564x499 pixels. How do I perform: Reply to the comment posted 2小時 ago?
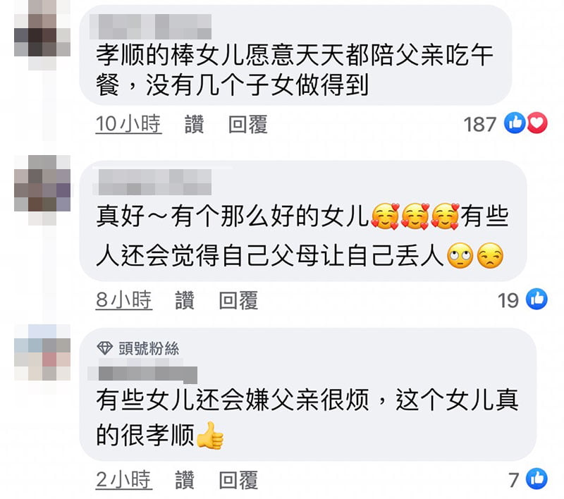(x=238, y=480)
